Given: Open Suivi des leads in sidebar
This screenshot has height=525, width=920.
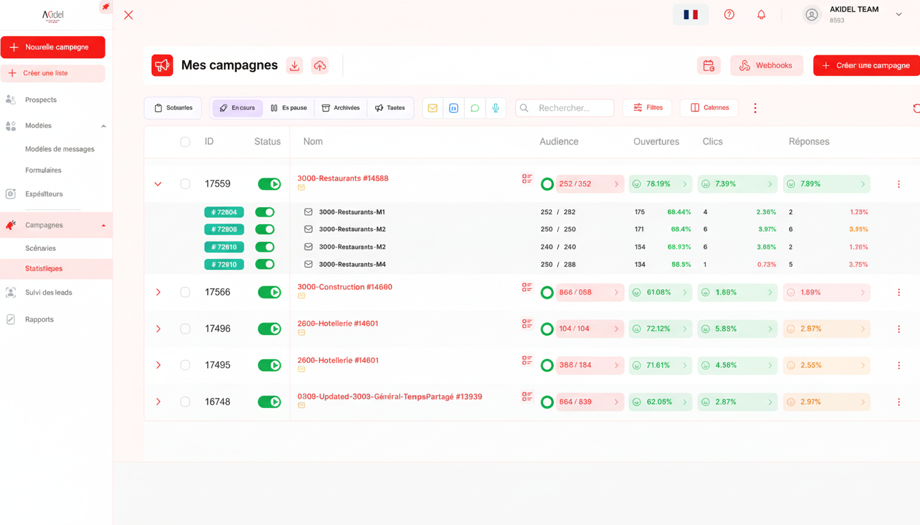Looking at the screenshot, I should point(48,293).
